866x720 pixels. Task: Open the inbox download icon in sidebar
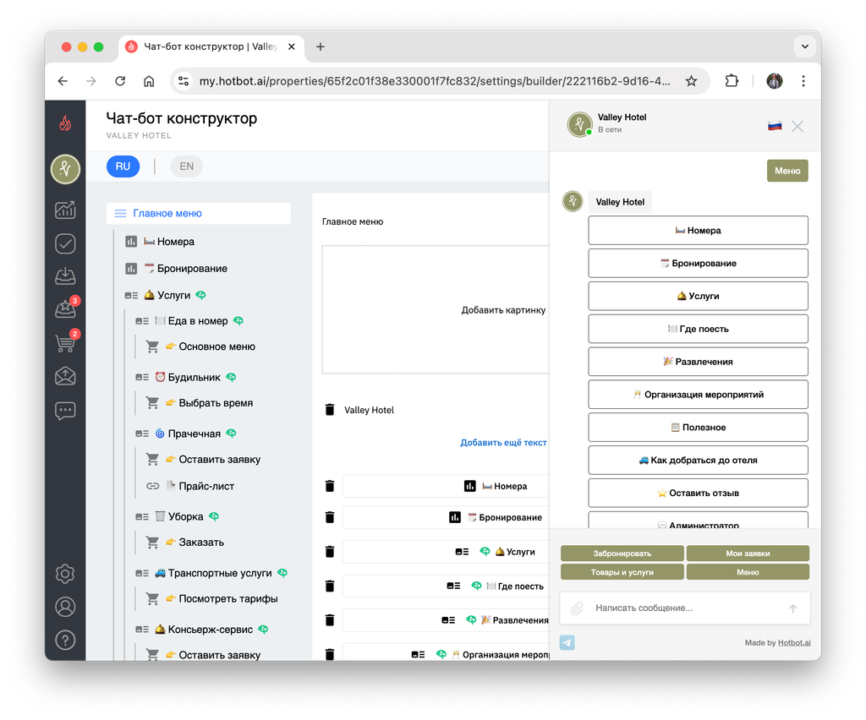coord(65,275)
